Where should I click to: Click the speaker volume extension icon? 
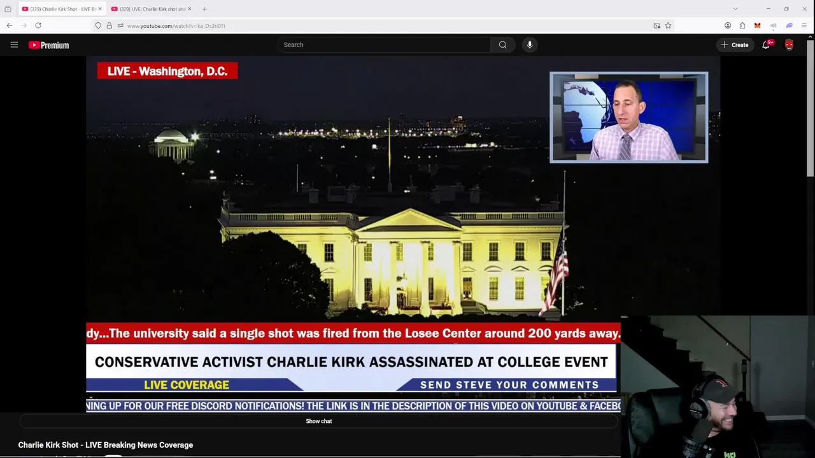pyautogui.click(x=773, y=25)
